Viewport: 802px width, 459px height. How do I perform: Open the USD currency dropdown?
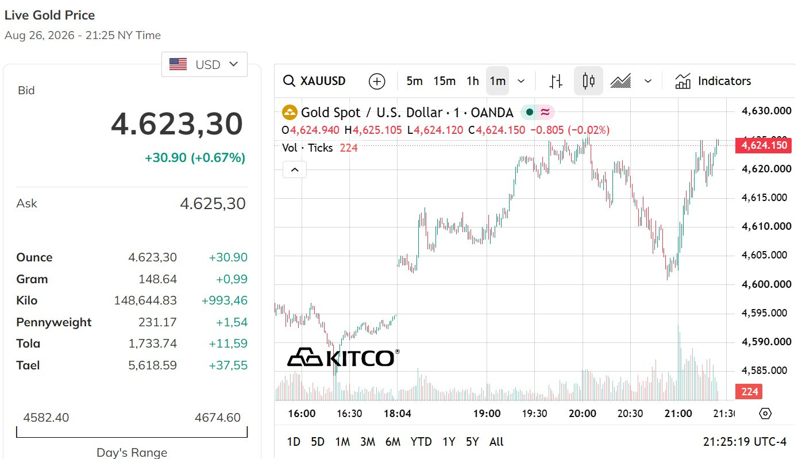tap(205, 64)
